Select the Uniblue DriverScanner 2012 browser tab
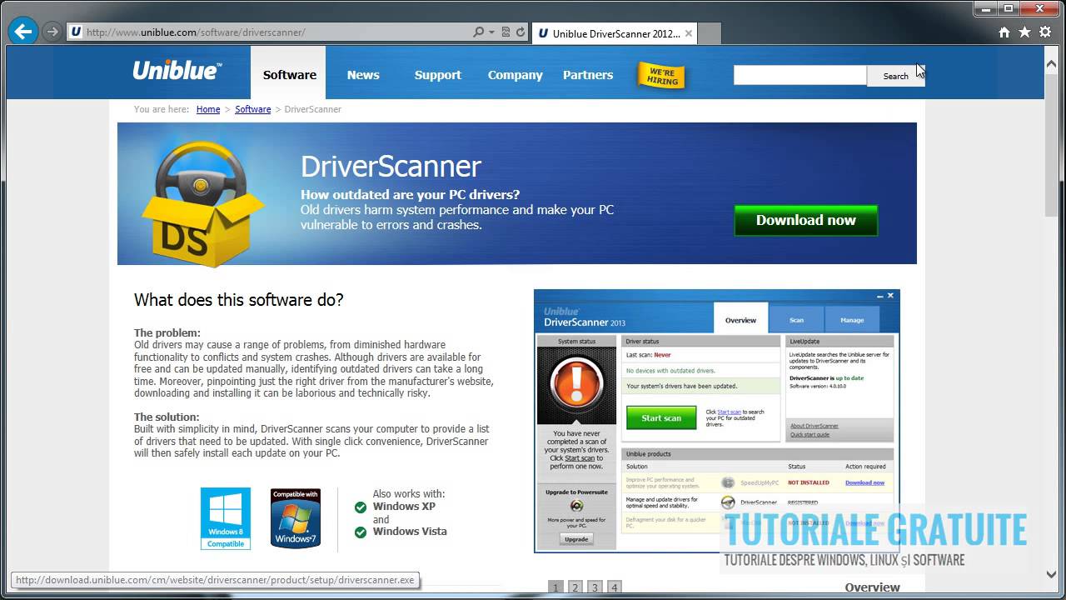 pos(615,33)
